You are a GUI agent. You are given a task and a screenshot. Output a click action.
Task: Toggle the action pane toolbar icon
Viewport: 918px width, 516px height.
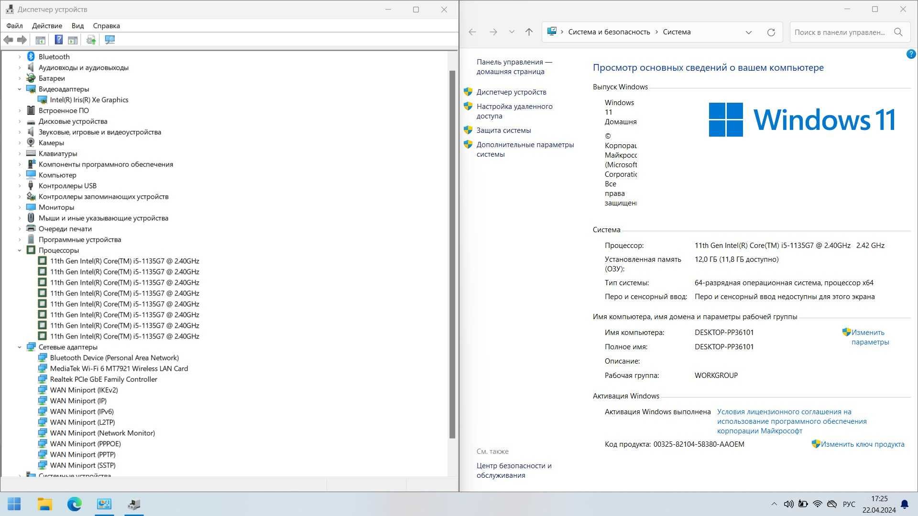pos(73,40)
